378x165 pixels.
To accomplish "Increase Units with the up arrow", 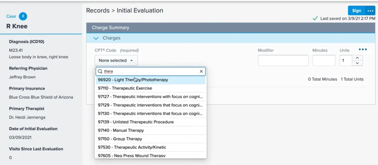I will [357, 58].
